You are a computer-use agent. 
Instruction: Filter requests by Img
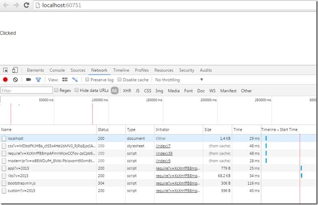pos(159,91)
